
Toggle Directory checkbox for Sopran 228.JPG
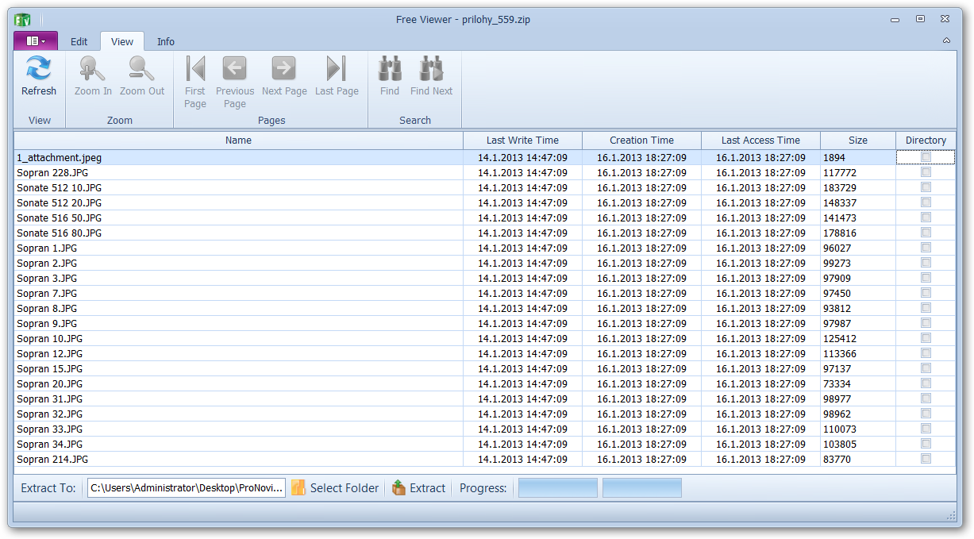click(926, 172)
